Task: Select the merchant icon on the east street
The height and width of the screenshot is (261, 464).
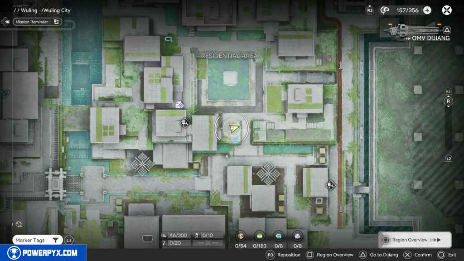Action: (330, 184)
